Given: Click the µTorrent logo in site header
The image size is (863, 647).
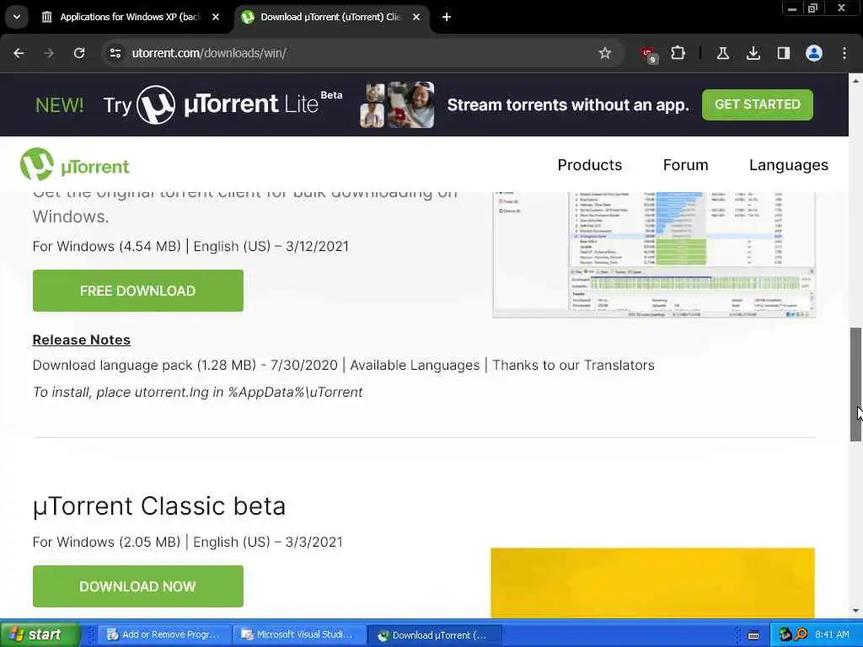Looking at the screenshot, I should (x=74, y=164).
